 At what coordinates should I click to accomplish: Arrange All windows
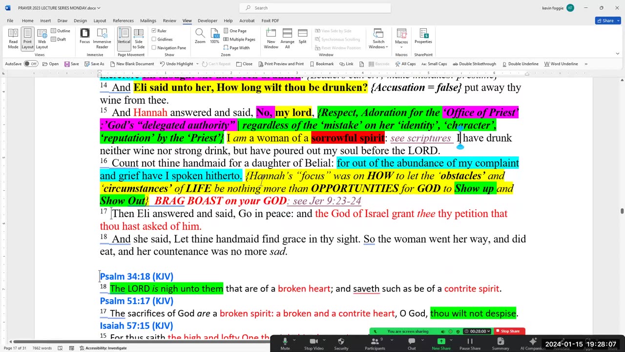288,39
